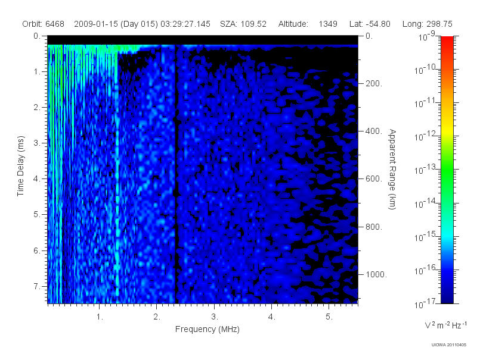Click the 'UIOWA 20110405' credit text
The width and height of the screenshot is (477, 357).
pos(449,345)
